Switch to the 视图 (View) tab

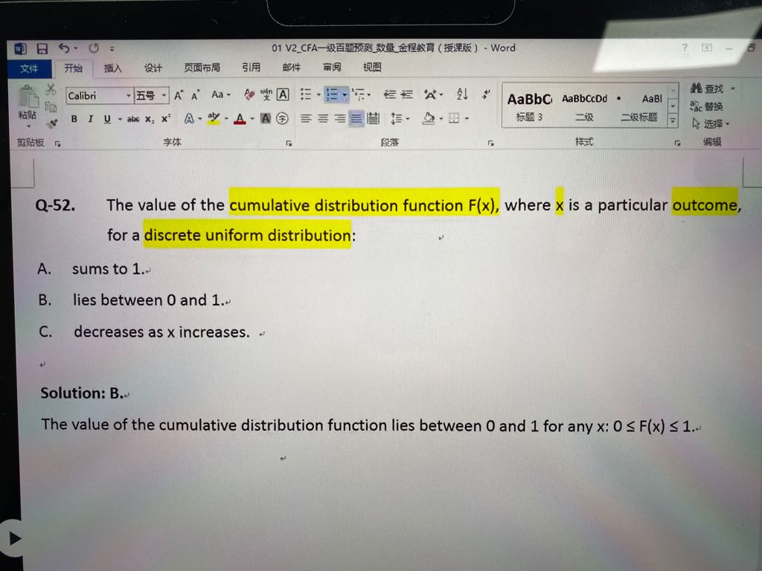[372, 67]
